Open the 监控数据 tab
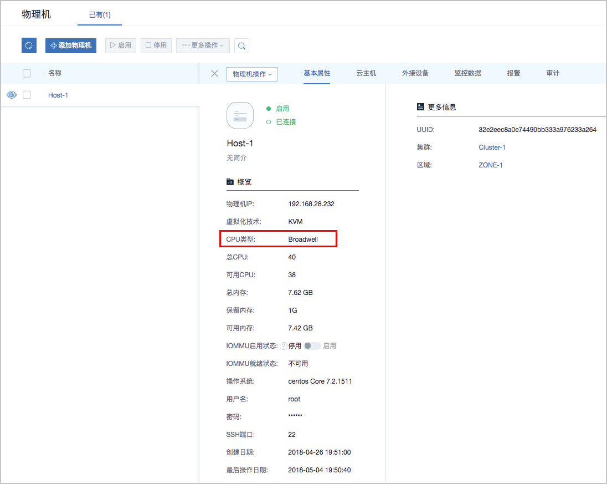607x484 pixels. 467,73
